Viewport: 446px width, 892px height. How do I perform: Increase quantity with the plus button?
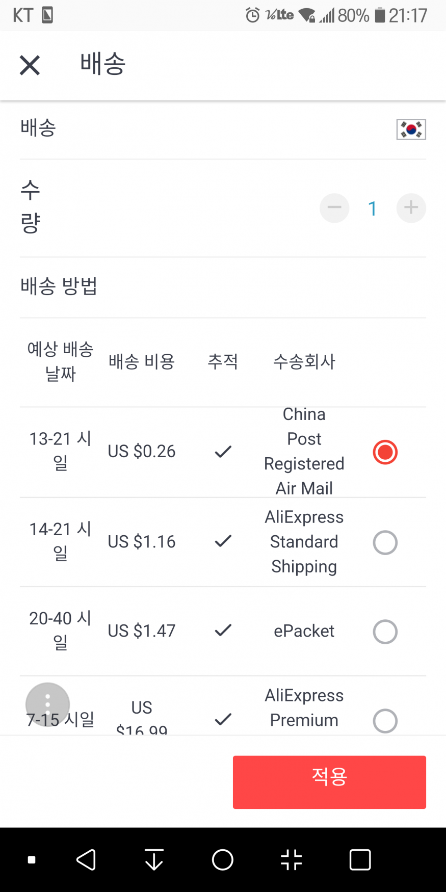click(x=411, y=208)
